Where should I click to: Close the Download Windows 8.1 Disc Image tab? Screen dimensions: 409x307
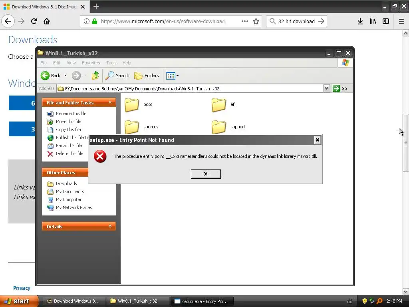pyautogui.click(x=83, y=7)
